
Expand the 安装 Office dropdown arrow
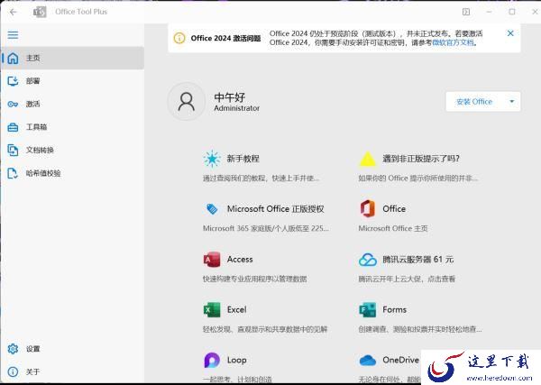pos(512,101)
